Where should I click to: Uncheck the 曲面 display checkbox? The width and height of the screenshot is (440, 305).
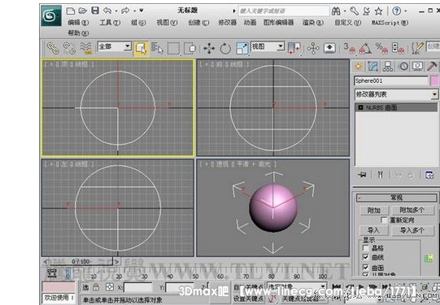pos(366,267)
